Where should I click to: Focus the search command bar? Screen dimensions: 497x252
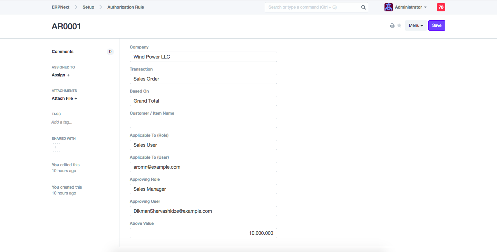coord(312,7)
